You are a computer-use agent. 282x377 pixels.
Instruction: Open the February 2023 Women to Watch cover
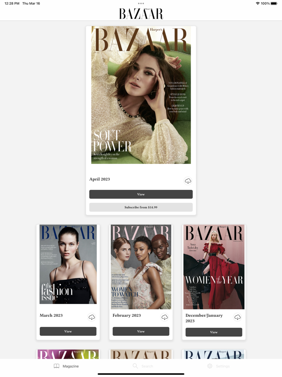click(141, 267)
